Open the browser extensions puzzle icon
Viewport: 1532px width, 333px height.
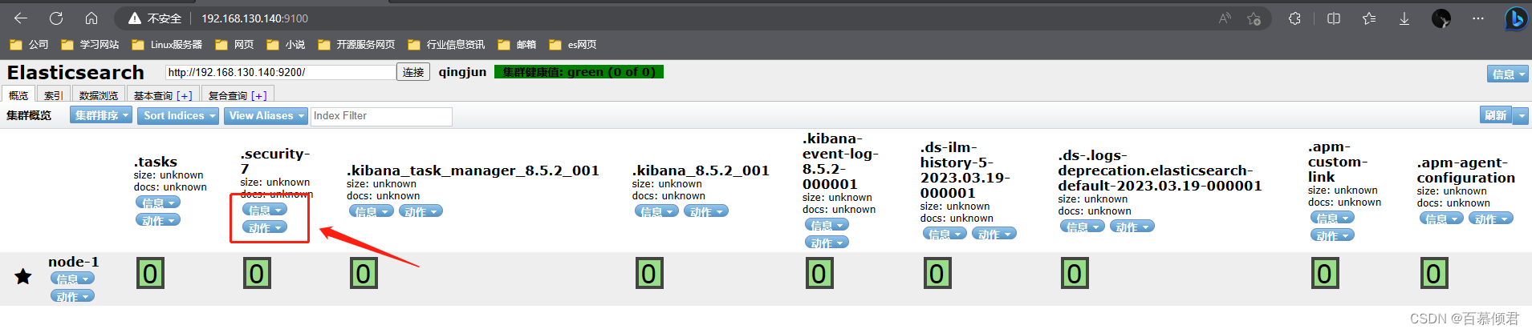click(1294, 18)
